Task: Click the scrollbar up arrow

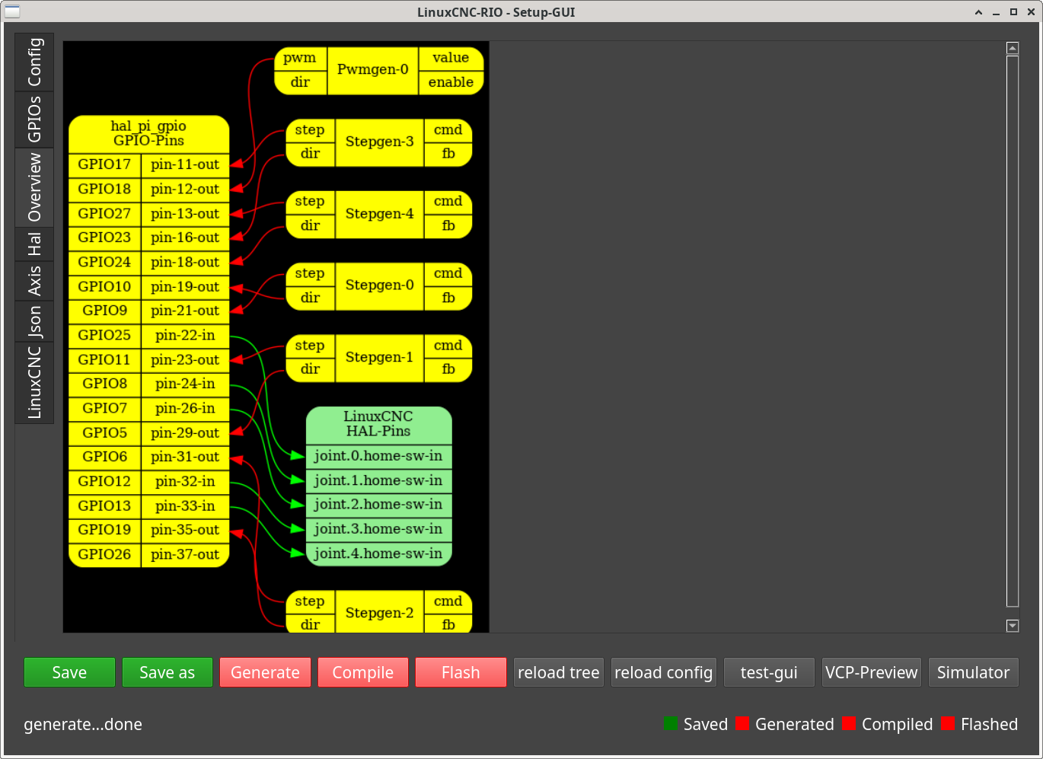Action: (x=1013, y=48)
